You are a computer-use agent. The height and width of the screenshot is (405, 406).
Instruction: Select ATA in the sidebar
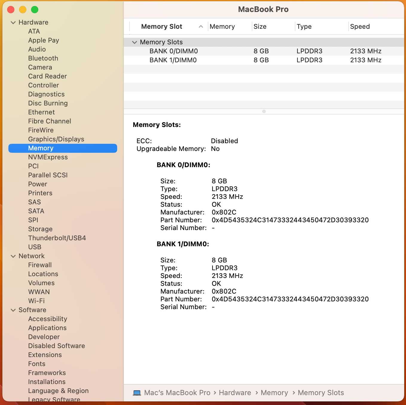pyautogui.click(x=34, y=31)
